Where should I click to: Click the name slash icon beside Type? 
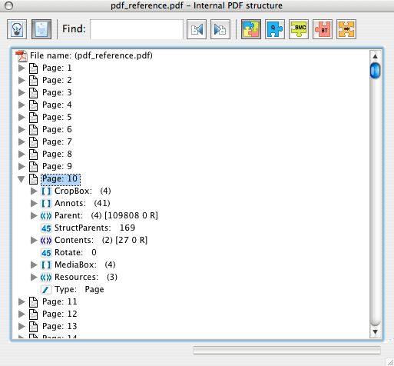click(x=46, y=290)
